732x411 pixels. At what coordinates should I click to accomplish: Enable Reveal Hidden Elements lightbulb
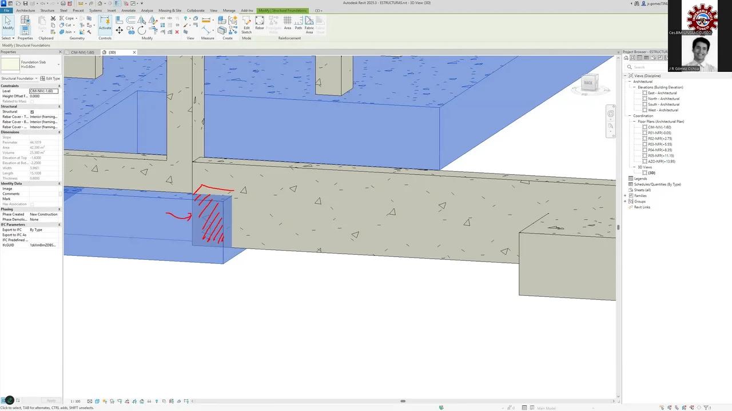(x=157, y=401)
